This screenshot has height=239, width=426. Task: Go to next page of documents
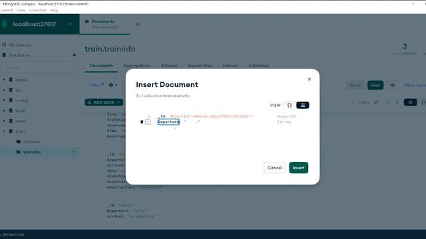coord(397,102)
